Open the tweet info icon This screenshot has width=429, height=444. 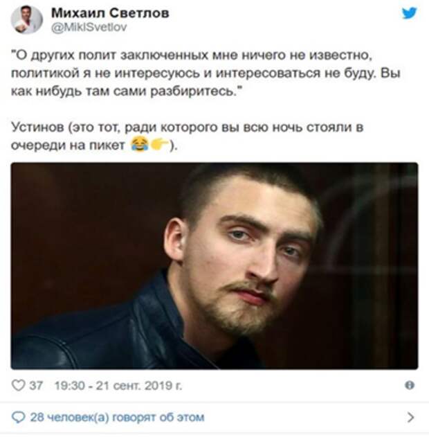coord(410,385)
